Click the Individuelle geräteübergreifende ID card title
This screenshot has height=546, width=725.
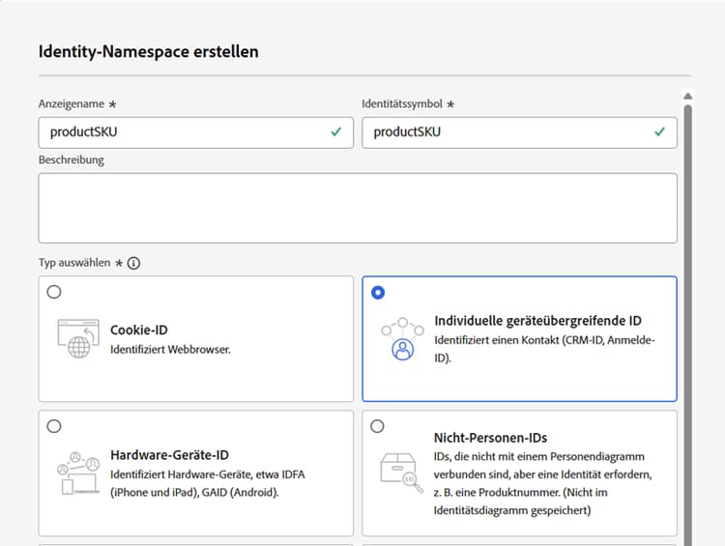point(538,321)
